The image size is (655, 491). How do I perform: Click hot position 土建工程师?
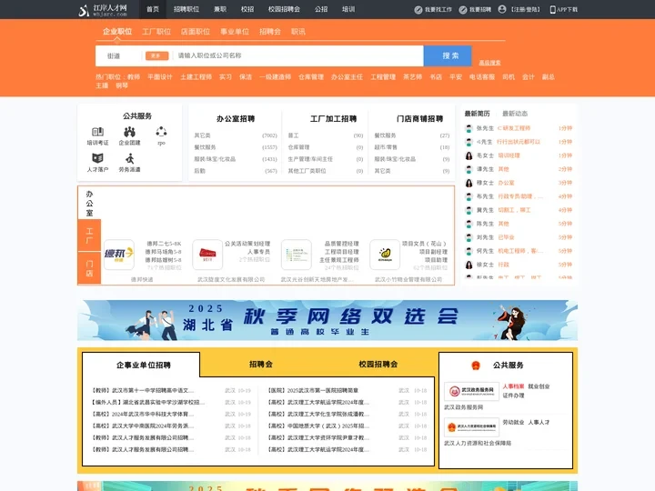pos(196,77)
